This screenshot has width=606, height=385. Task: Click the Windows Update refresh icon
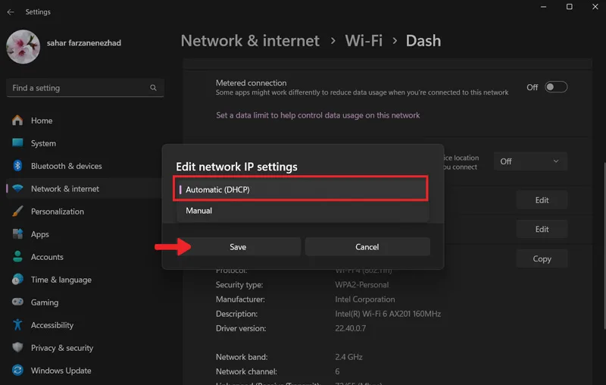[17, 371]
